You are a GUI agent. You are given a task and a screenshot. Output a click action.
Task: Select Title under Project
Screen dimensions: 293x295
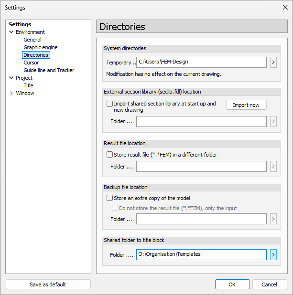(29, 85)
